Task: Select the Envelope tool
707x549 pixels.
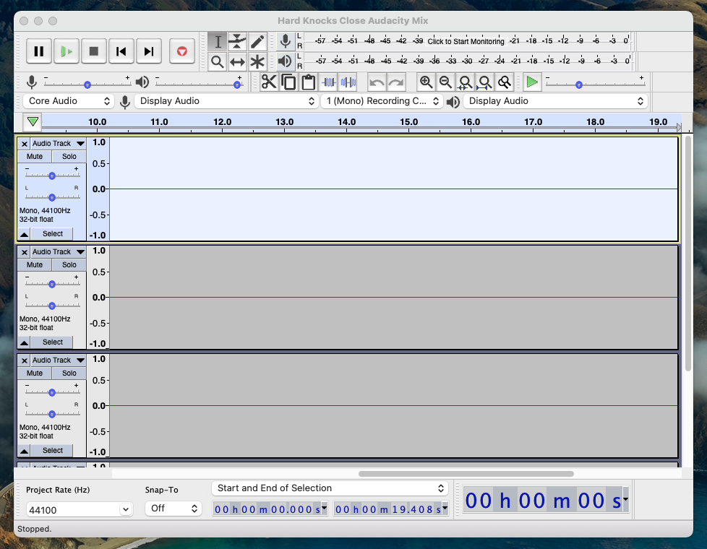Action: (237, 41)
